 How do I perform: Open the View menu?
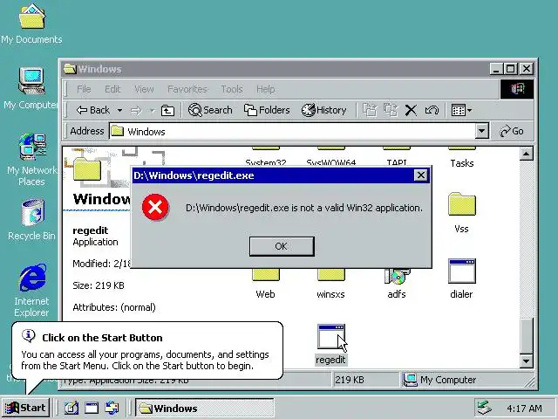point(144,89)
